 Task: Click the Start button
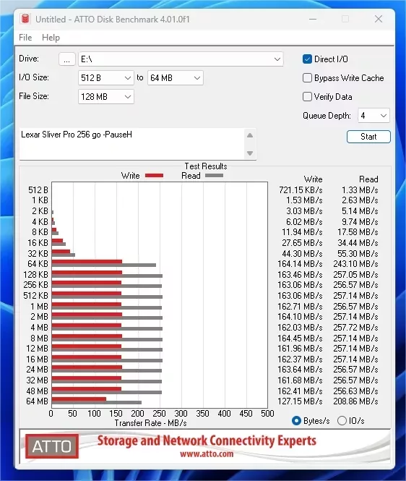(368, 137)
